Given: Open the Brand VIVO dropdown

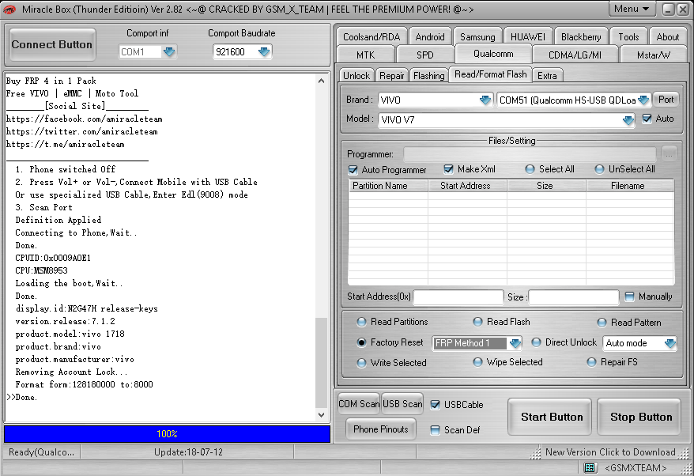Looking at the screenshot, I should click(485, 100).
